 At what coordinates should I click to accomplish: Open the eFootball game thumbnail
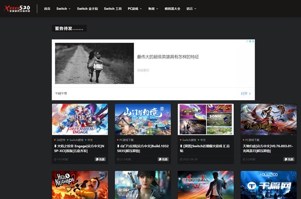click(x=206, y=185)
